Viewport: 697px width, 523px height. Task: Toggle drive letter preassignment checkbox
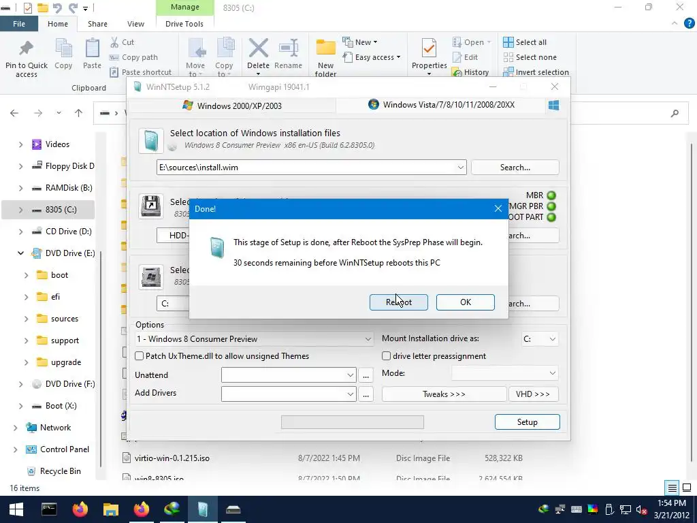tap(386, 355)
